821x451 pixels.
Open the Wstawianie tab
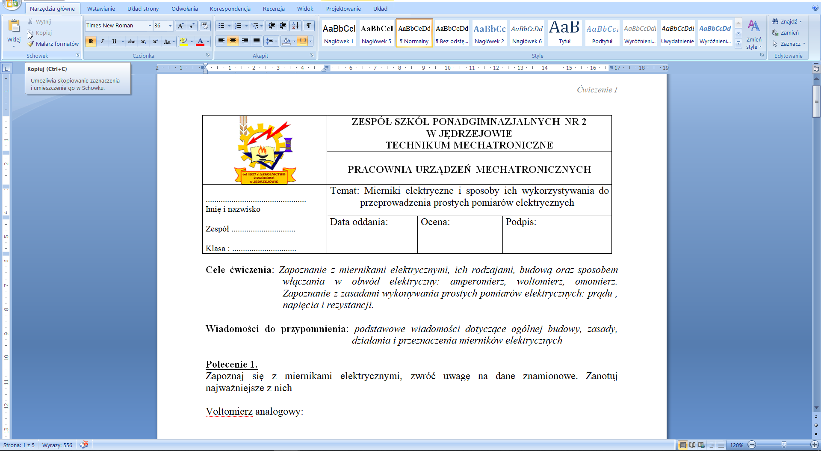tap(101, 9)
